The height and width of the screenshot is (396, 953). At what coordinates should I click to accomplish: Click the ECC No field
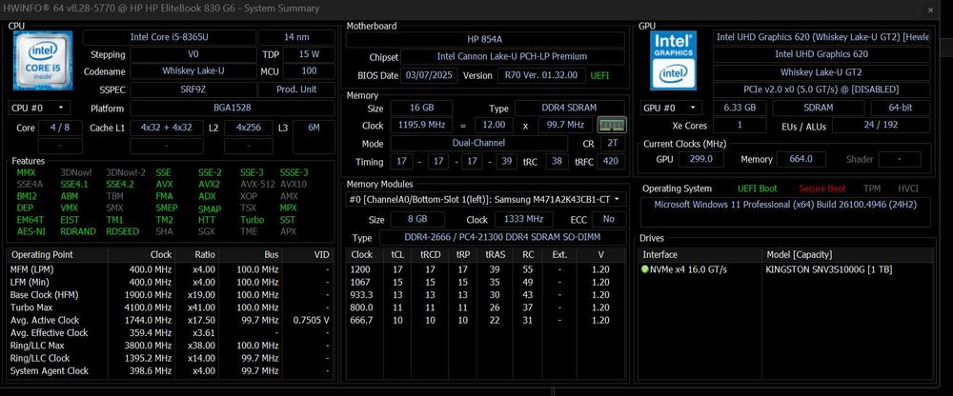pyautogui.click(x=608, y=219)
